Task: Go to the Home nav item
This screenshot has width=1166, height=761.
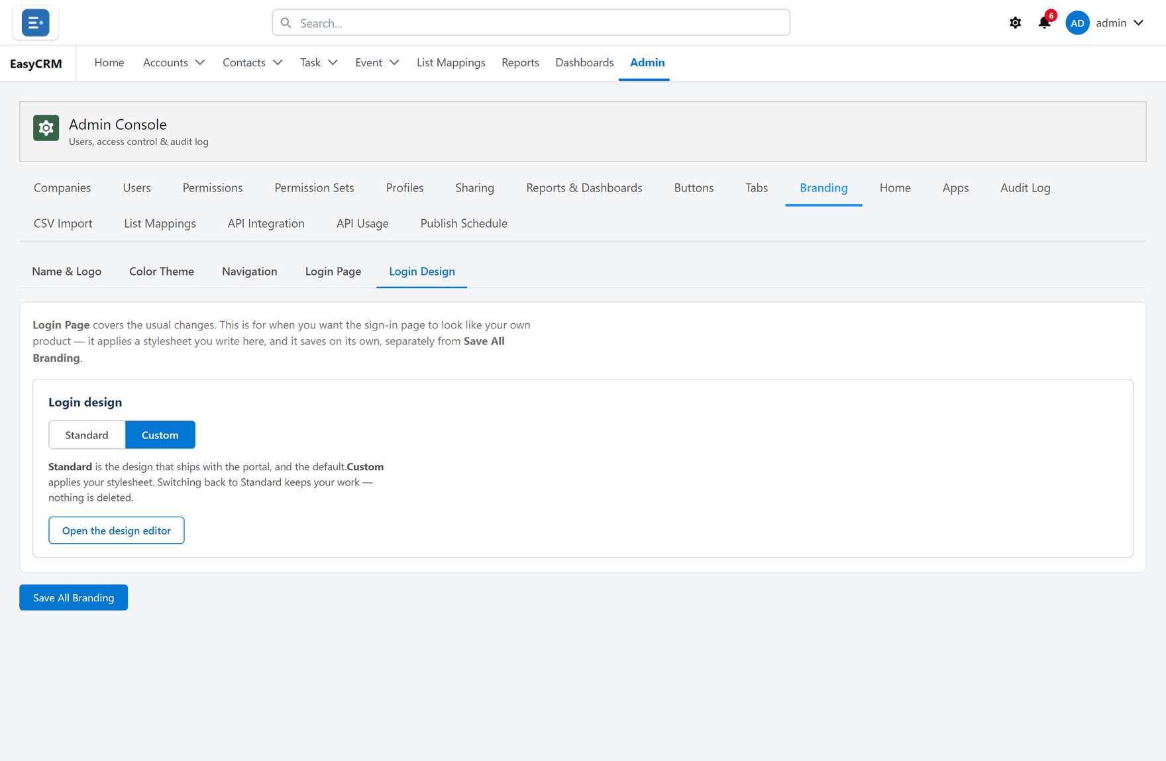Action: [109, 62]
